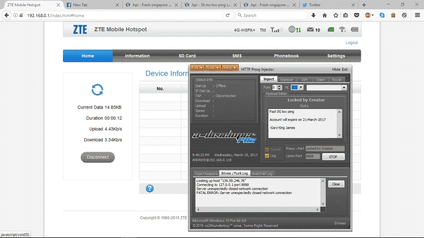Open the Skype extension icon

point(382,16)
